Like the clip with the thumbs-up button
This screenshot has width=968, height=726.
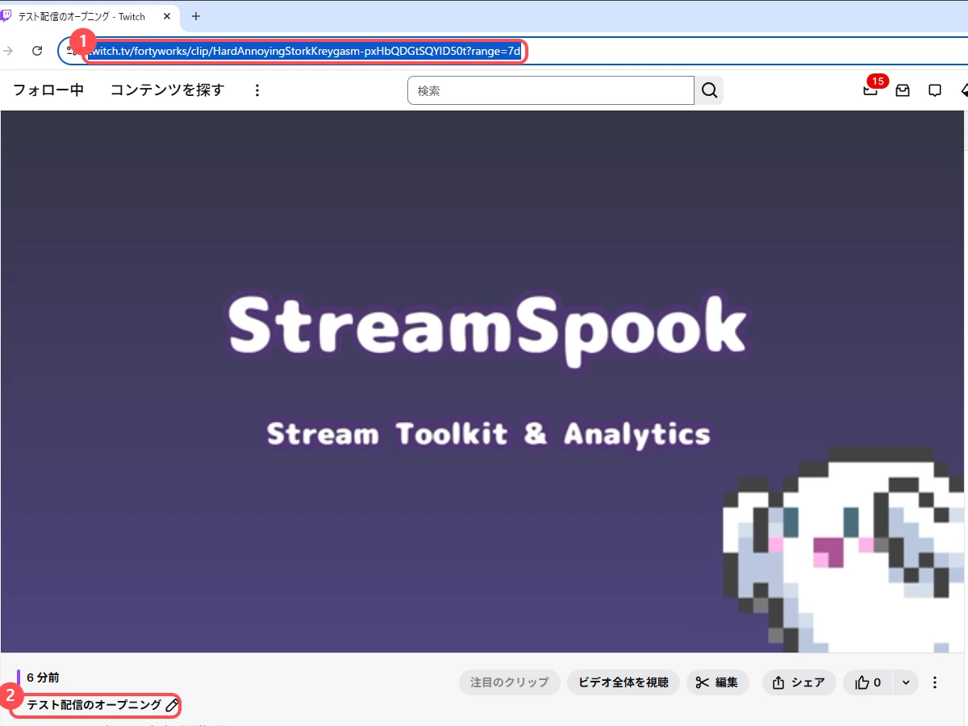(x=868, y=682)
